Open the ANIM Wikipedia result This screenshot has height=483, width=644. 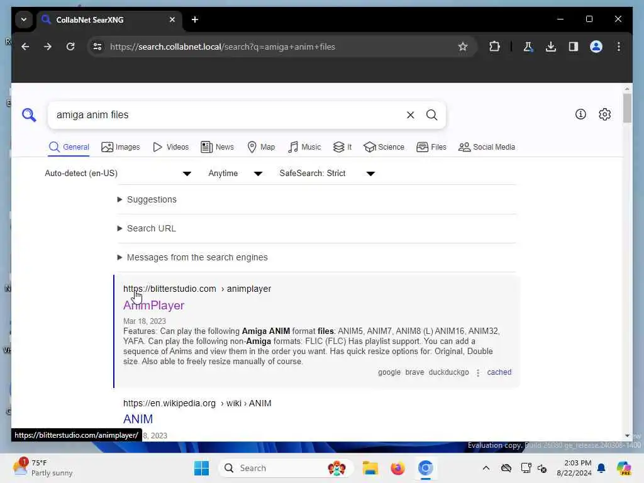coord(138,419)
